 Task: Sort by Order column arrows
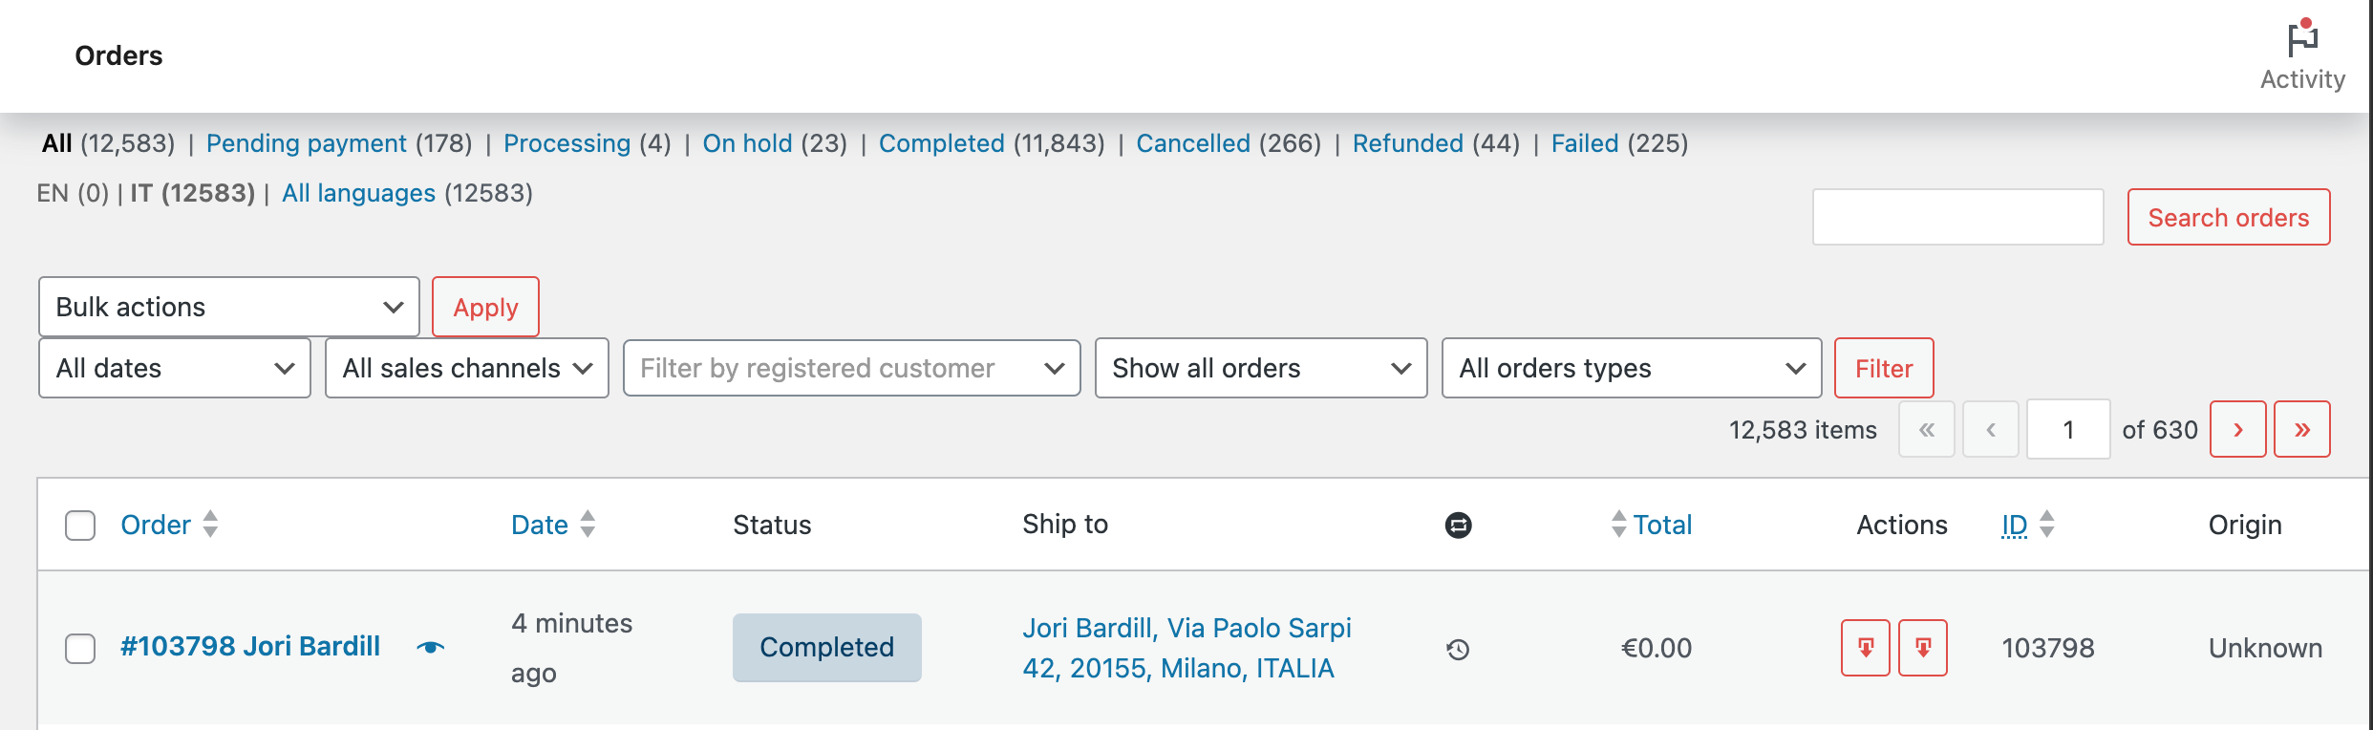[210, 524]
